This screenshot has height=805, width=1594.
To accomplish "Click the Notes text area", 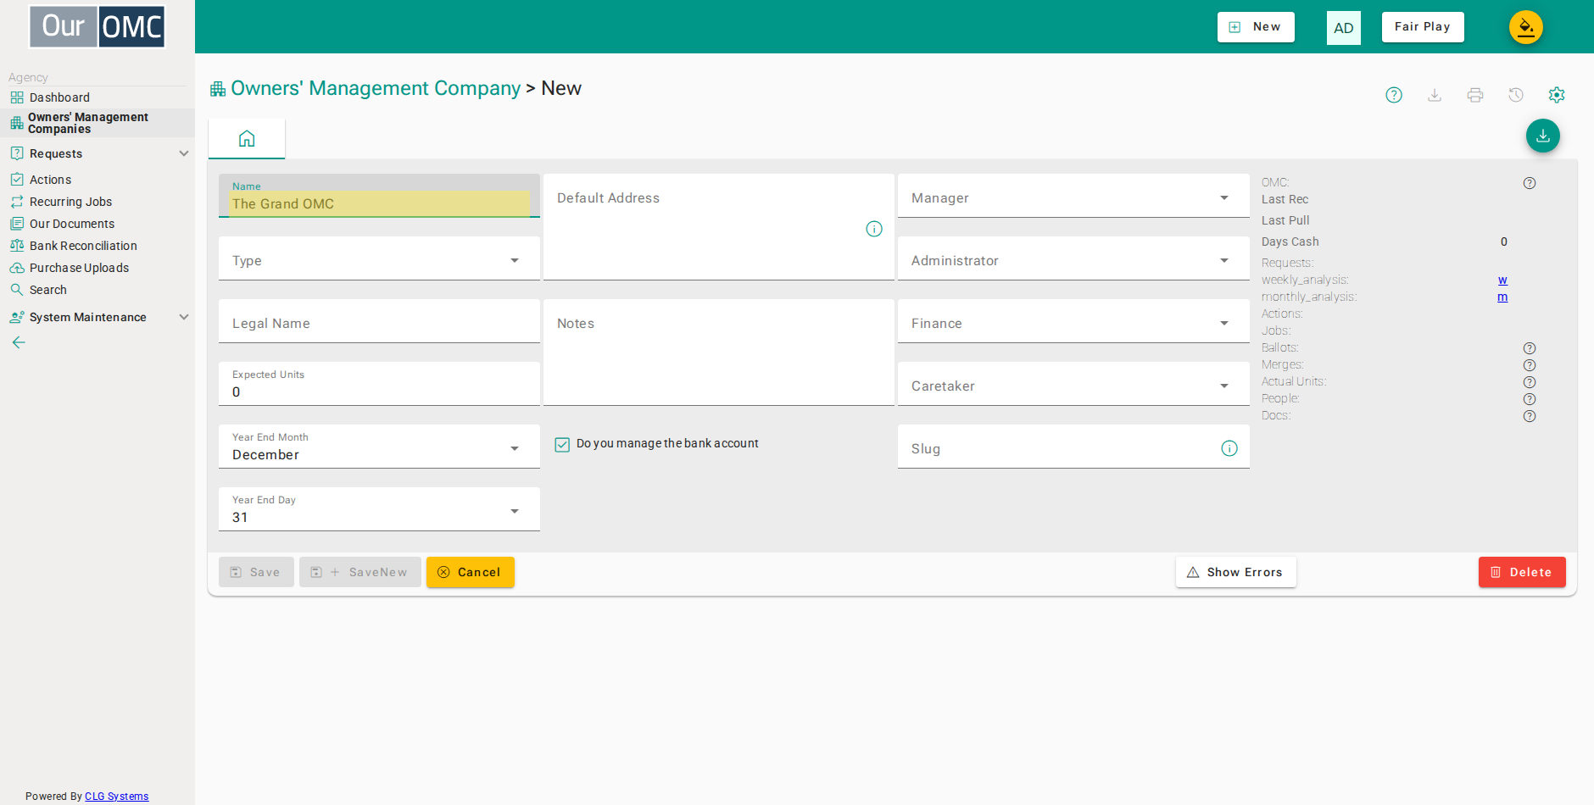I will (719, 353).
